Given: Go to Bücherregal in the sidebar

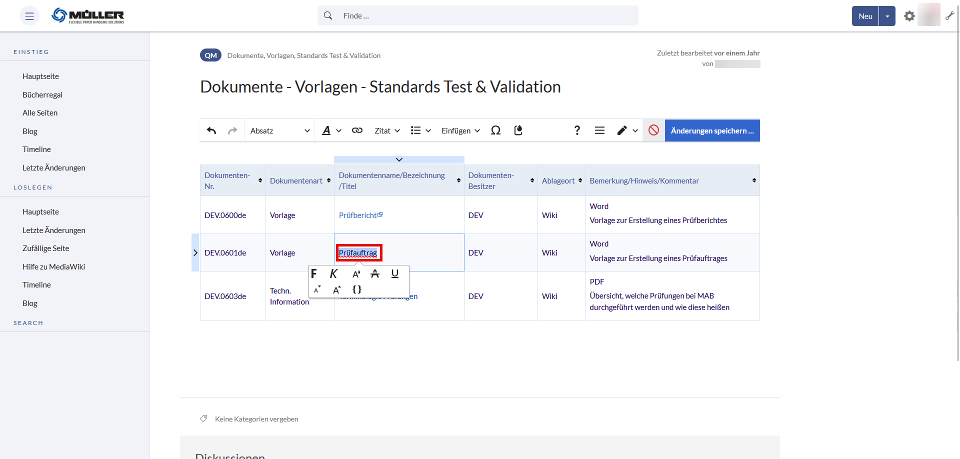Looking at the screenshot, I should click(42, 95).
